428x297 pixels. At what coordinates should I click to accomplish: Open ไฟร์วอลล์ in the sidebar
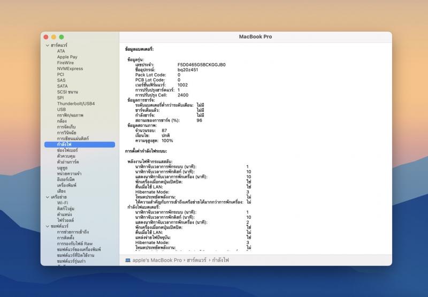65,220
